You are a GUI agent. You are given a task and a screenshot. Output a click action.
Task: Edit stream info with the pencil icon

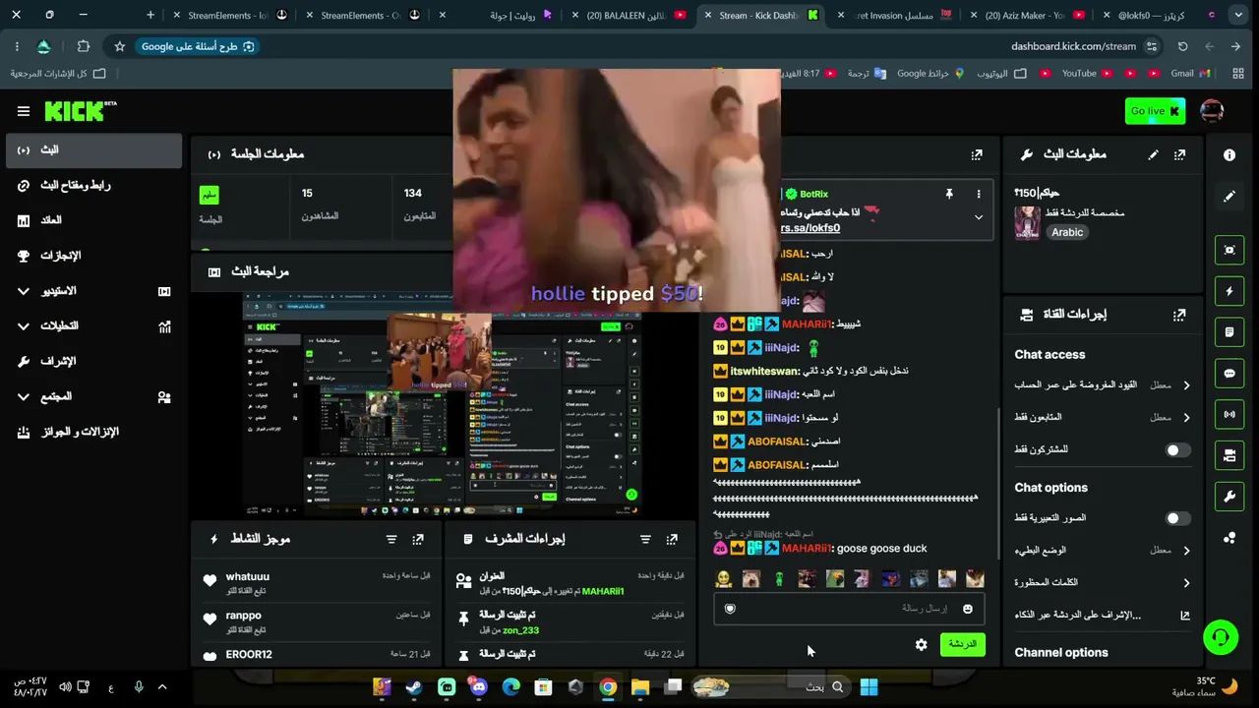[x=1153, y=154]
